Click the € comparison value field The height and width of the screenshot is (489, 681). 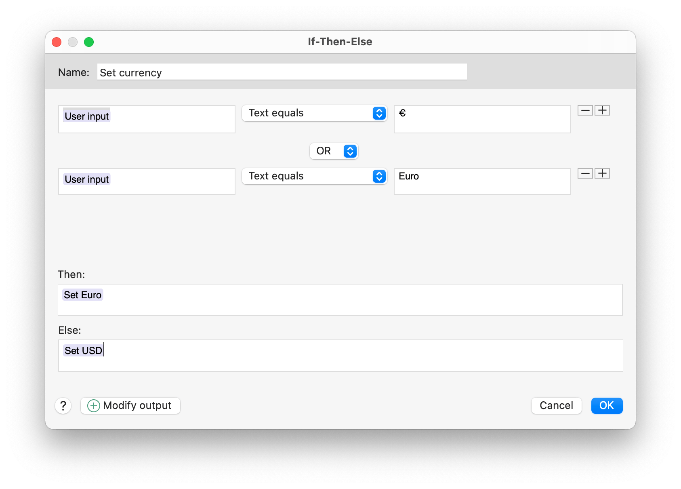(x=482, y=119)
